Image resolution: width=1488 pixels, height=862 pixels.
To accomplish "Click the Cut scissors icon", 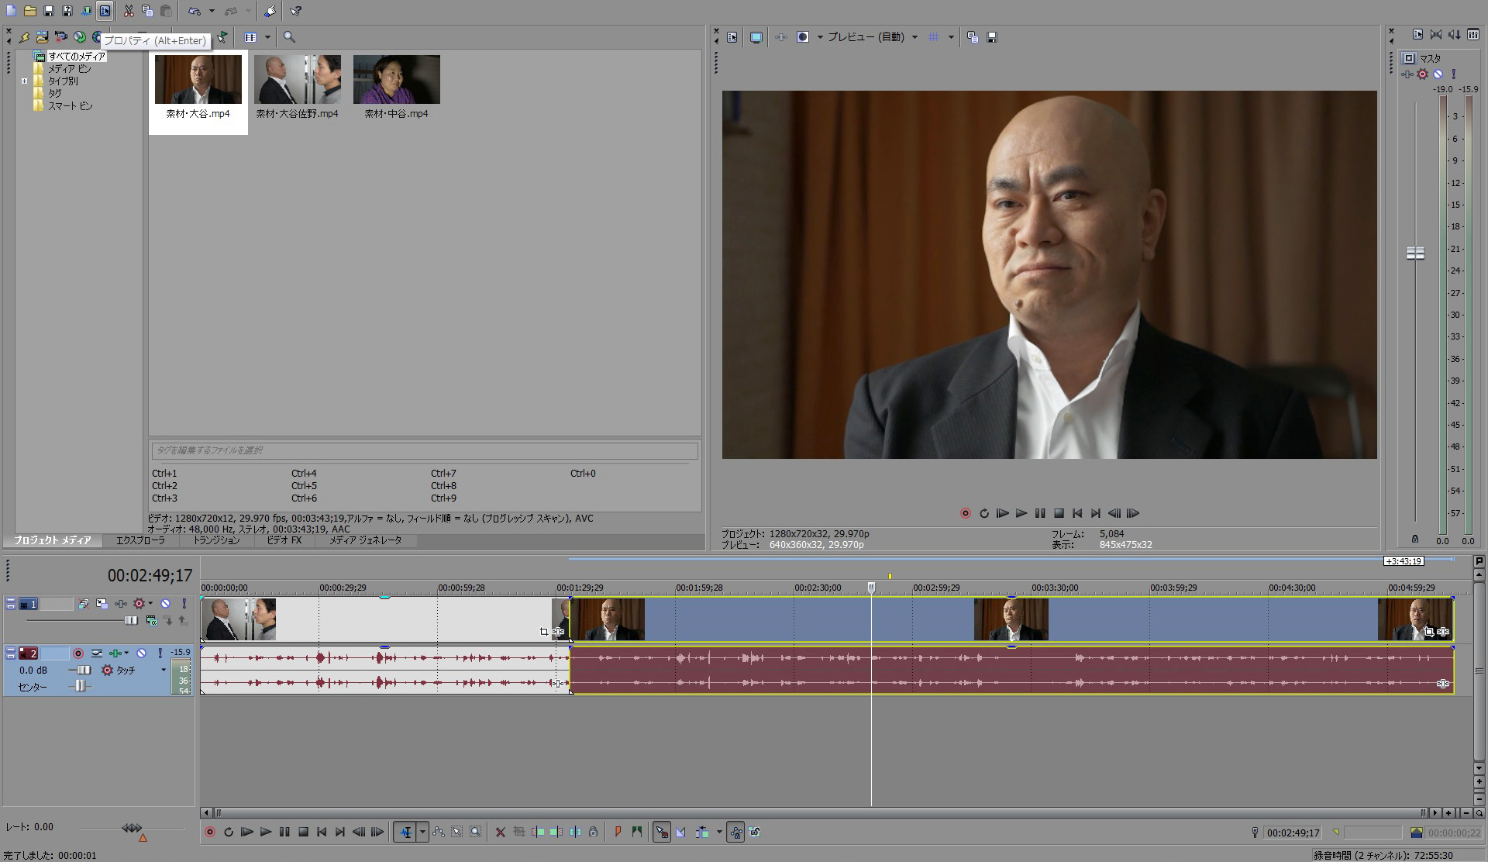I will pyautogui.click(x=129, y=11).
